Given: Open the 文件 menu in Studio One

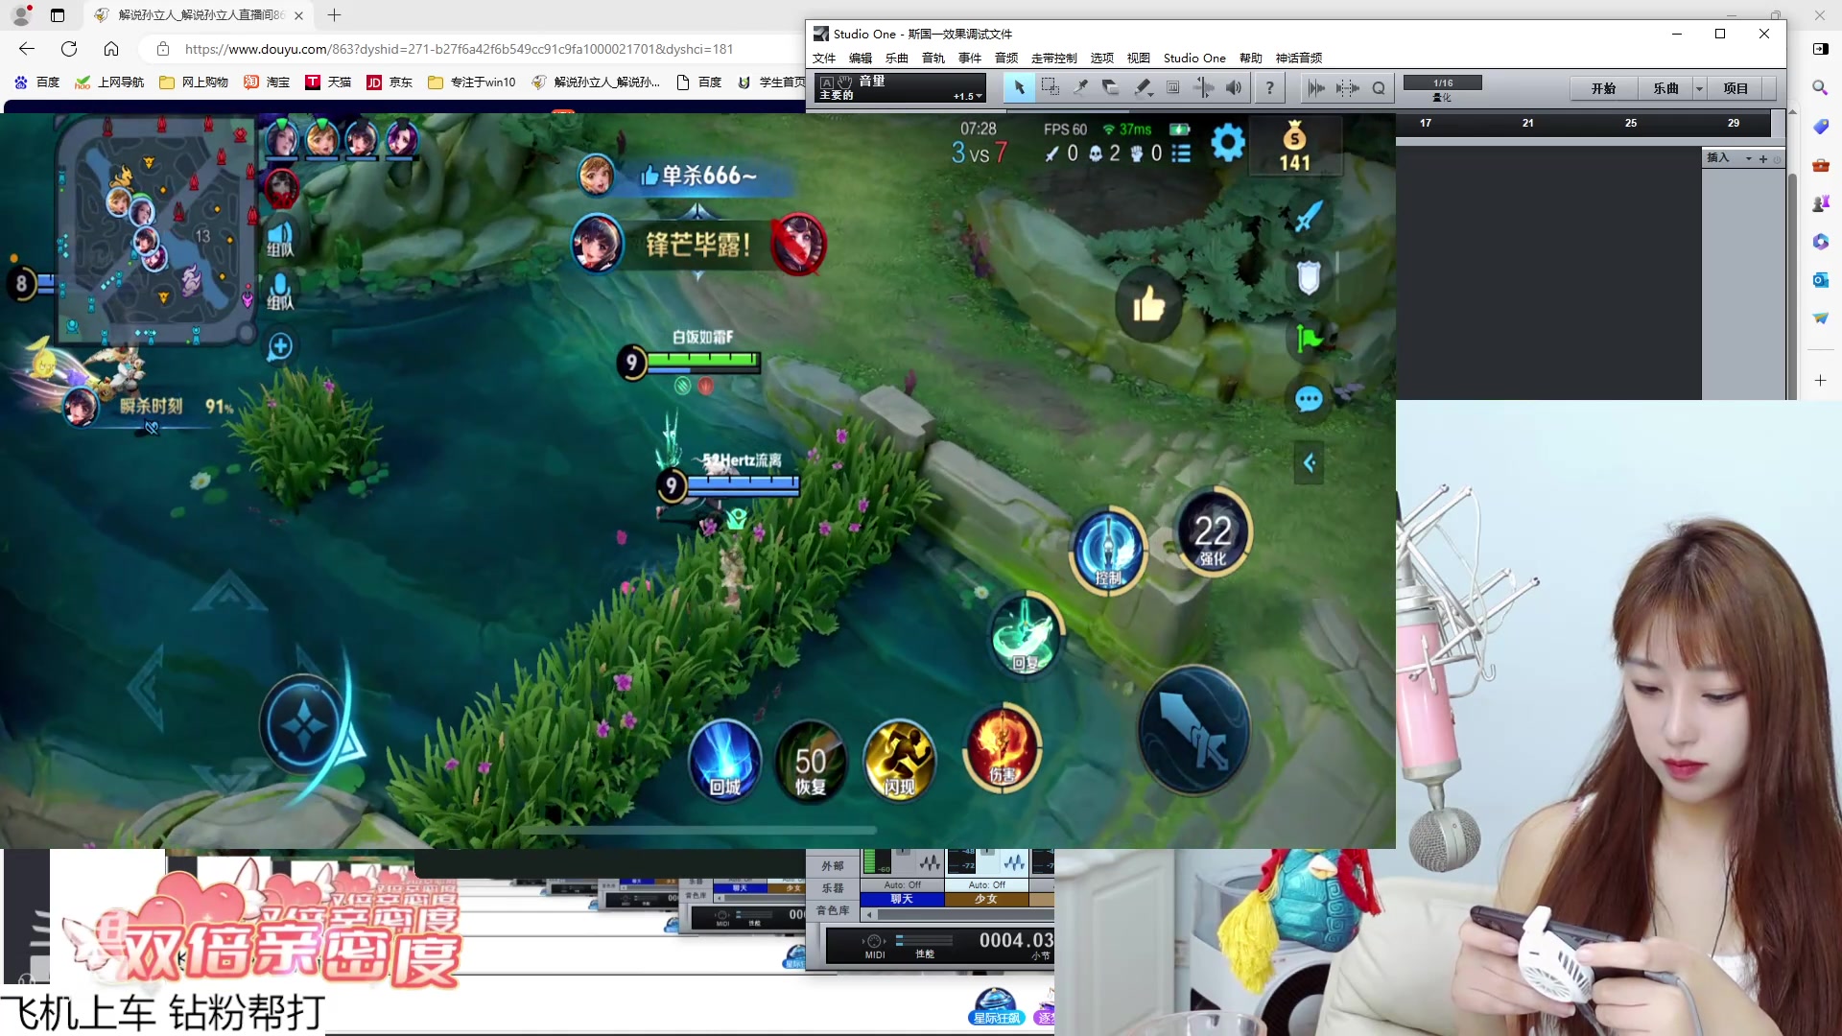Looking at the screenshot, I should click(x=824, y=58).
